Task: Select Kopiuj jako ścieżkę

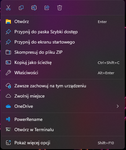Action: click(63, 63)
